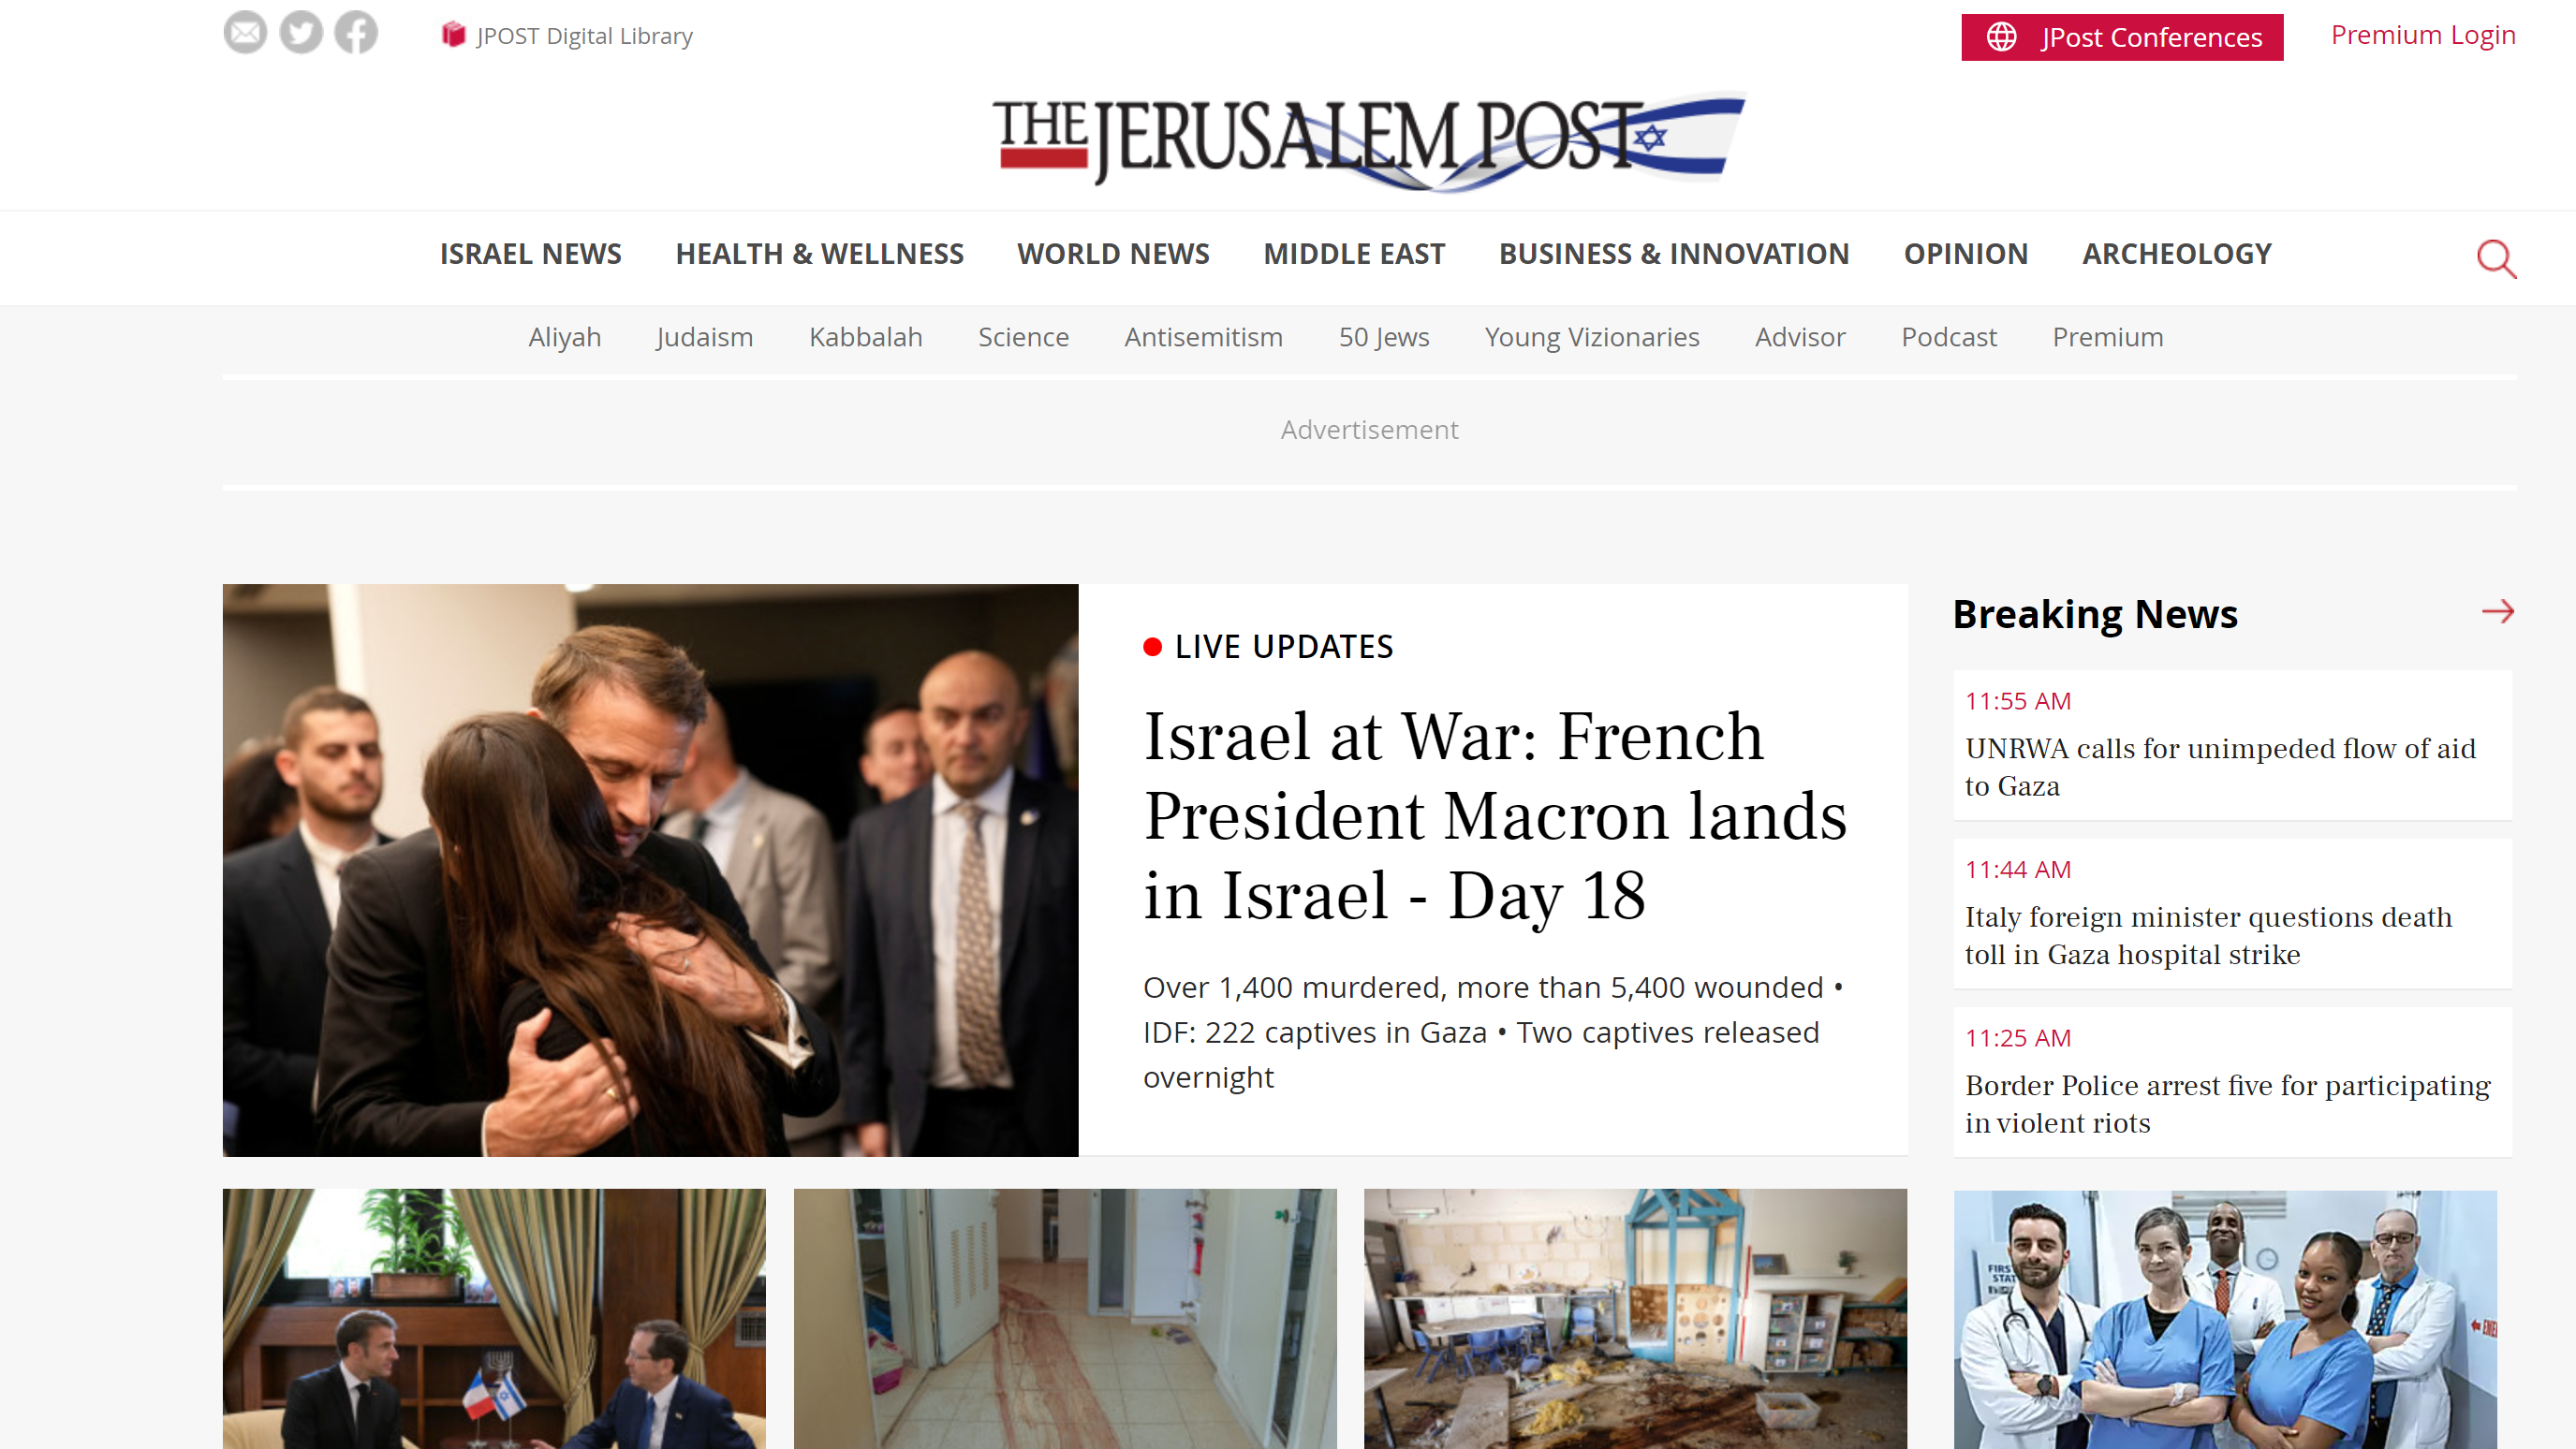The height and width of the screenshot is (1449, 2576).
Task: Click the Breaking News red arrow
Action: tap(2497, 611)
